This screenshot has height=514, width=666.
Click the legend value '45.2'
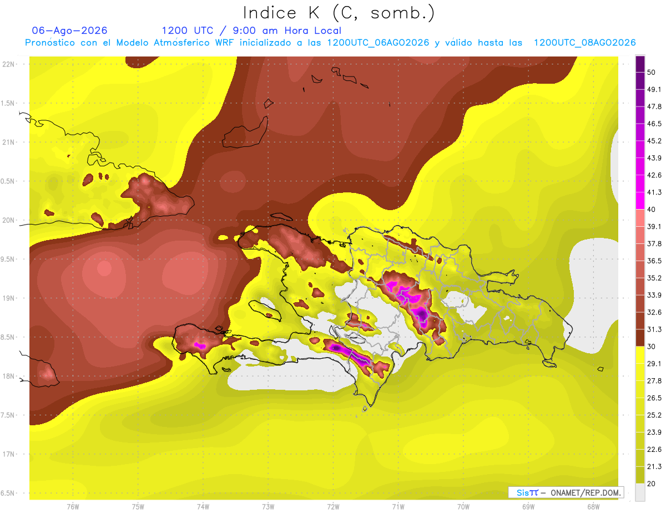tap(654, 141)
